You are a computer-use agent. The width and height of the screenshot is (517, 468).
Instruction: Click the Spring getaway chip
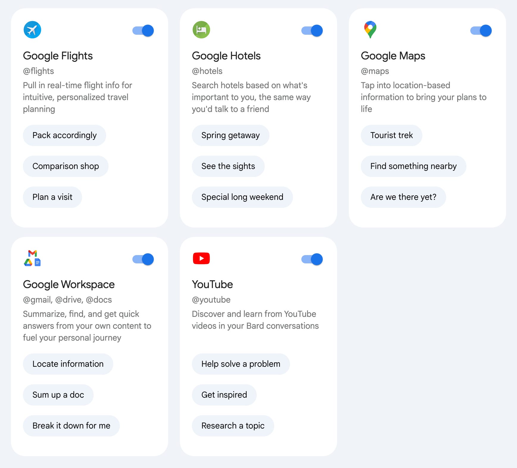(230, 135)
